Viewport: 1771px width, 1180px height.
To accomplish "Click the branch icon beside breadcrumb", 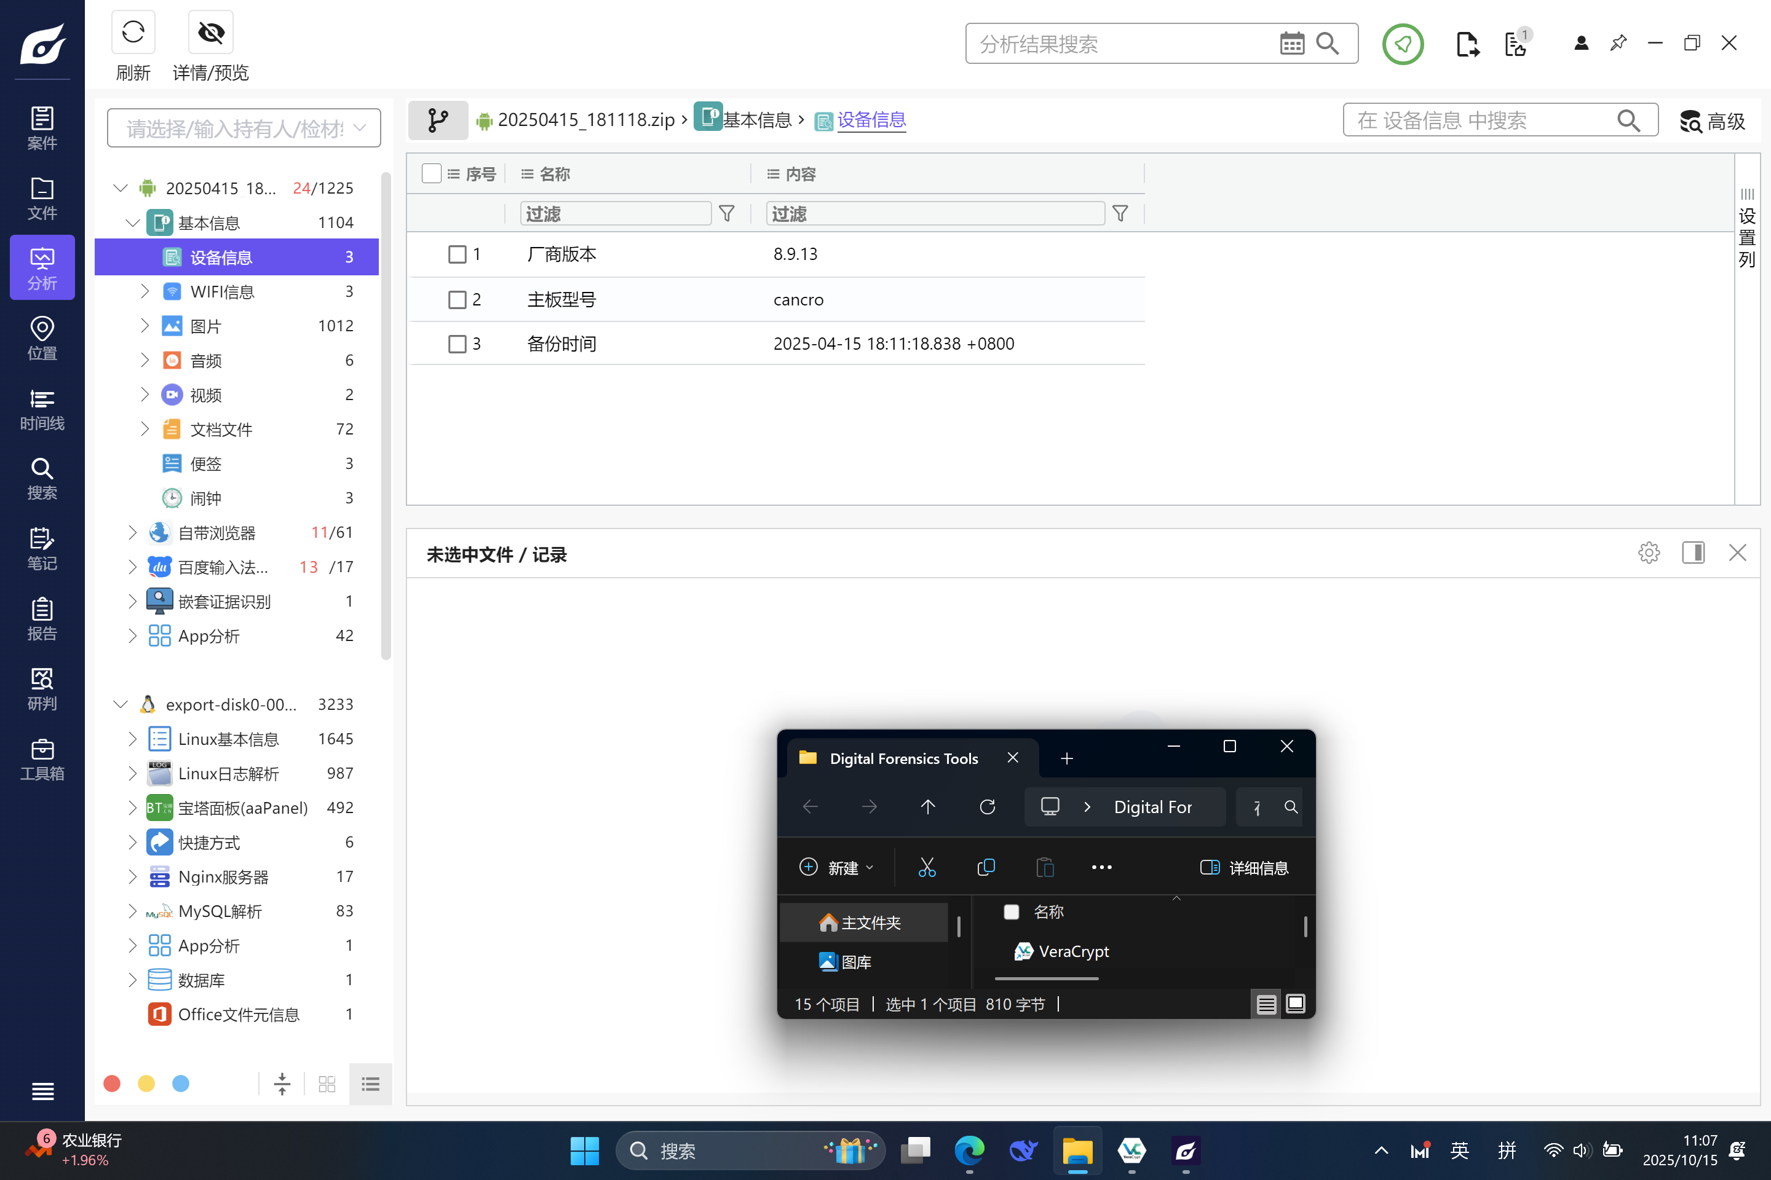I will (x=437, y=120).
